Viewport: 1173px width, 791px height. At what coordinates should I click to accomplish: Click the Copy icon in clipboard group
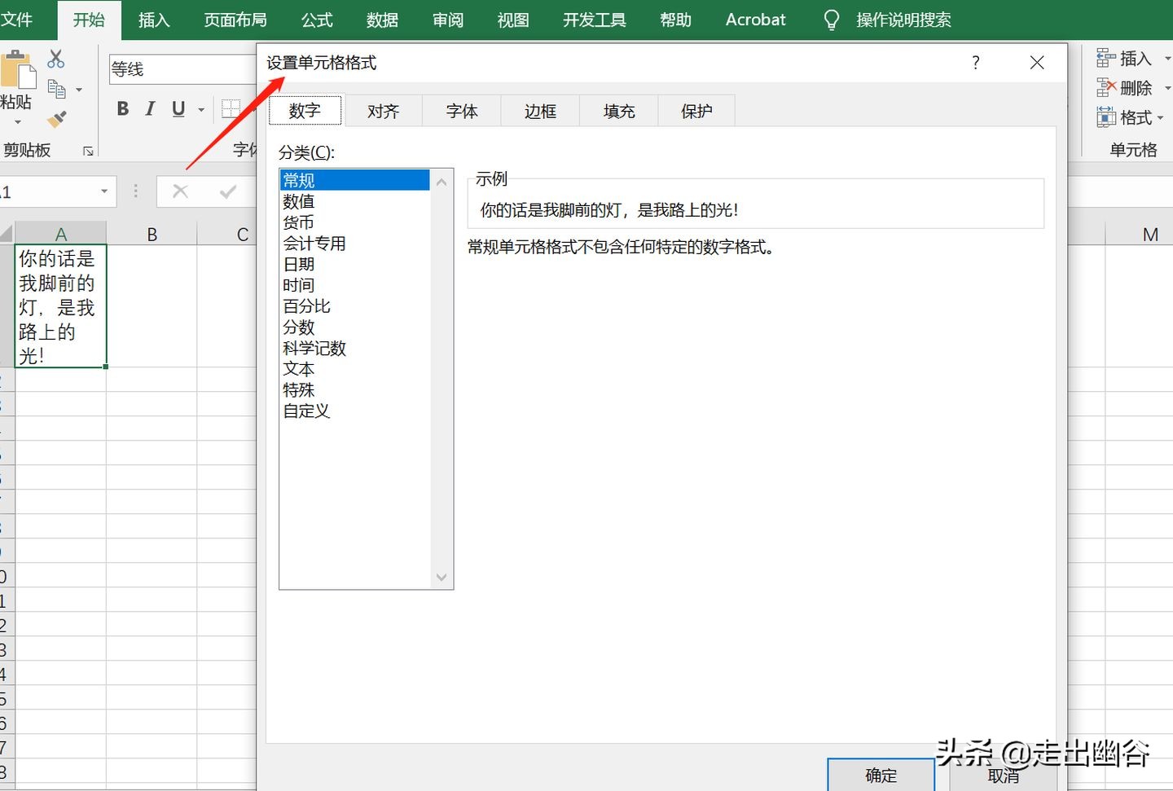[56, 89]
